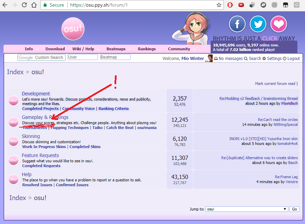Click Mio Winter's avatar thumbnail
Screen dimensions: 305x224
coord(209,58)
